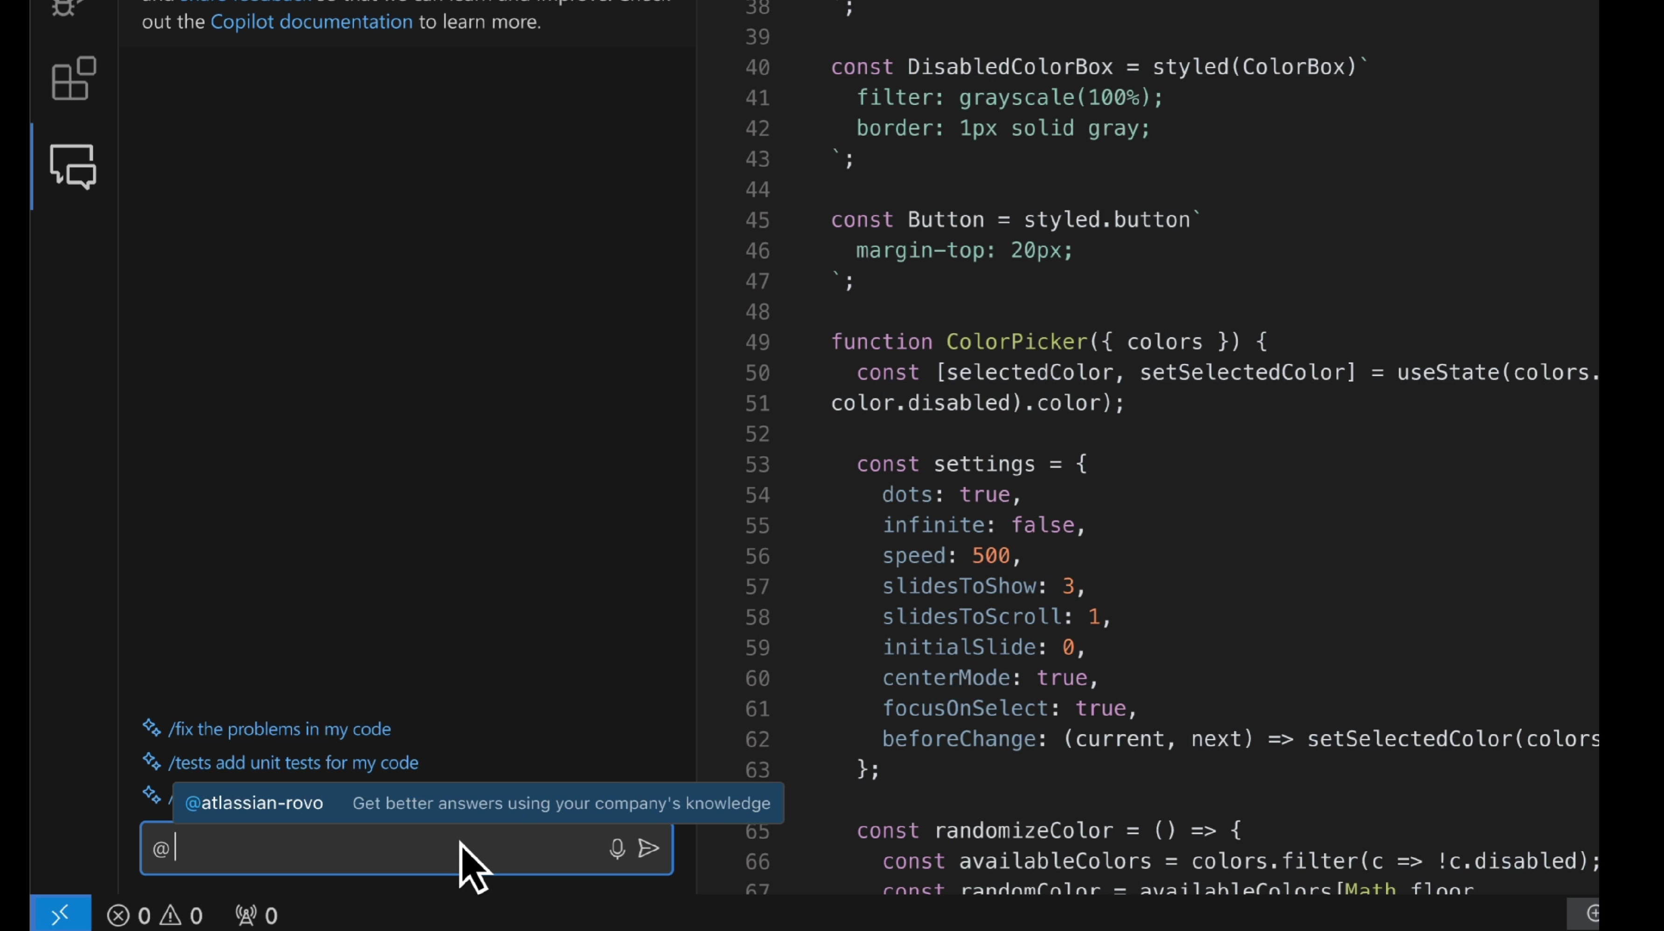Image resolution: width=1664 pixels, height=931 pixels.
Task: Click 'availableColors' declaration on line 66
Action: pos(1056,861)
